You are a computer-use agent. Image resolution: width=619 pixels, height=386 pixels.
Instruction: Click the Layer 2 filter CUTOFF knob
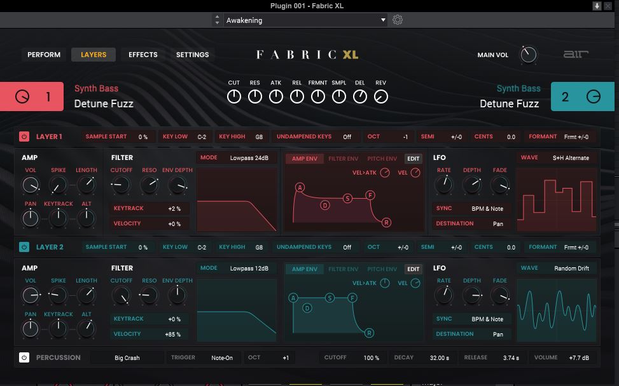click(x=121, y=295)
